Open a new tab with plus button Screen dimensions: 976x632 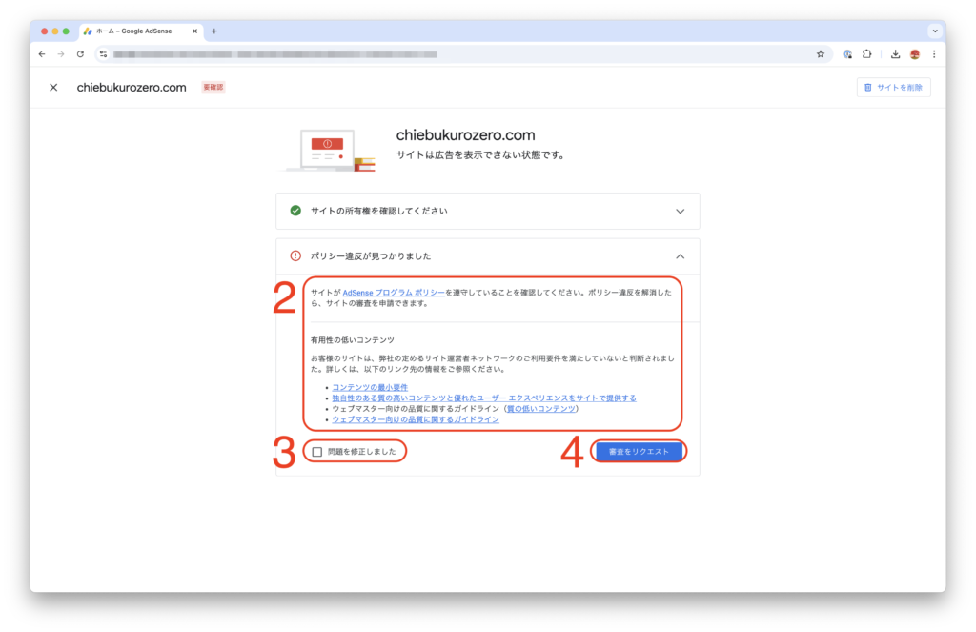coord(214,31)
